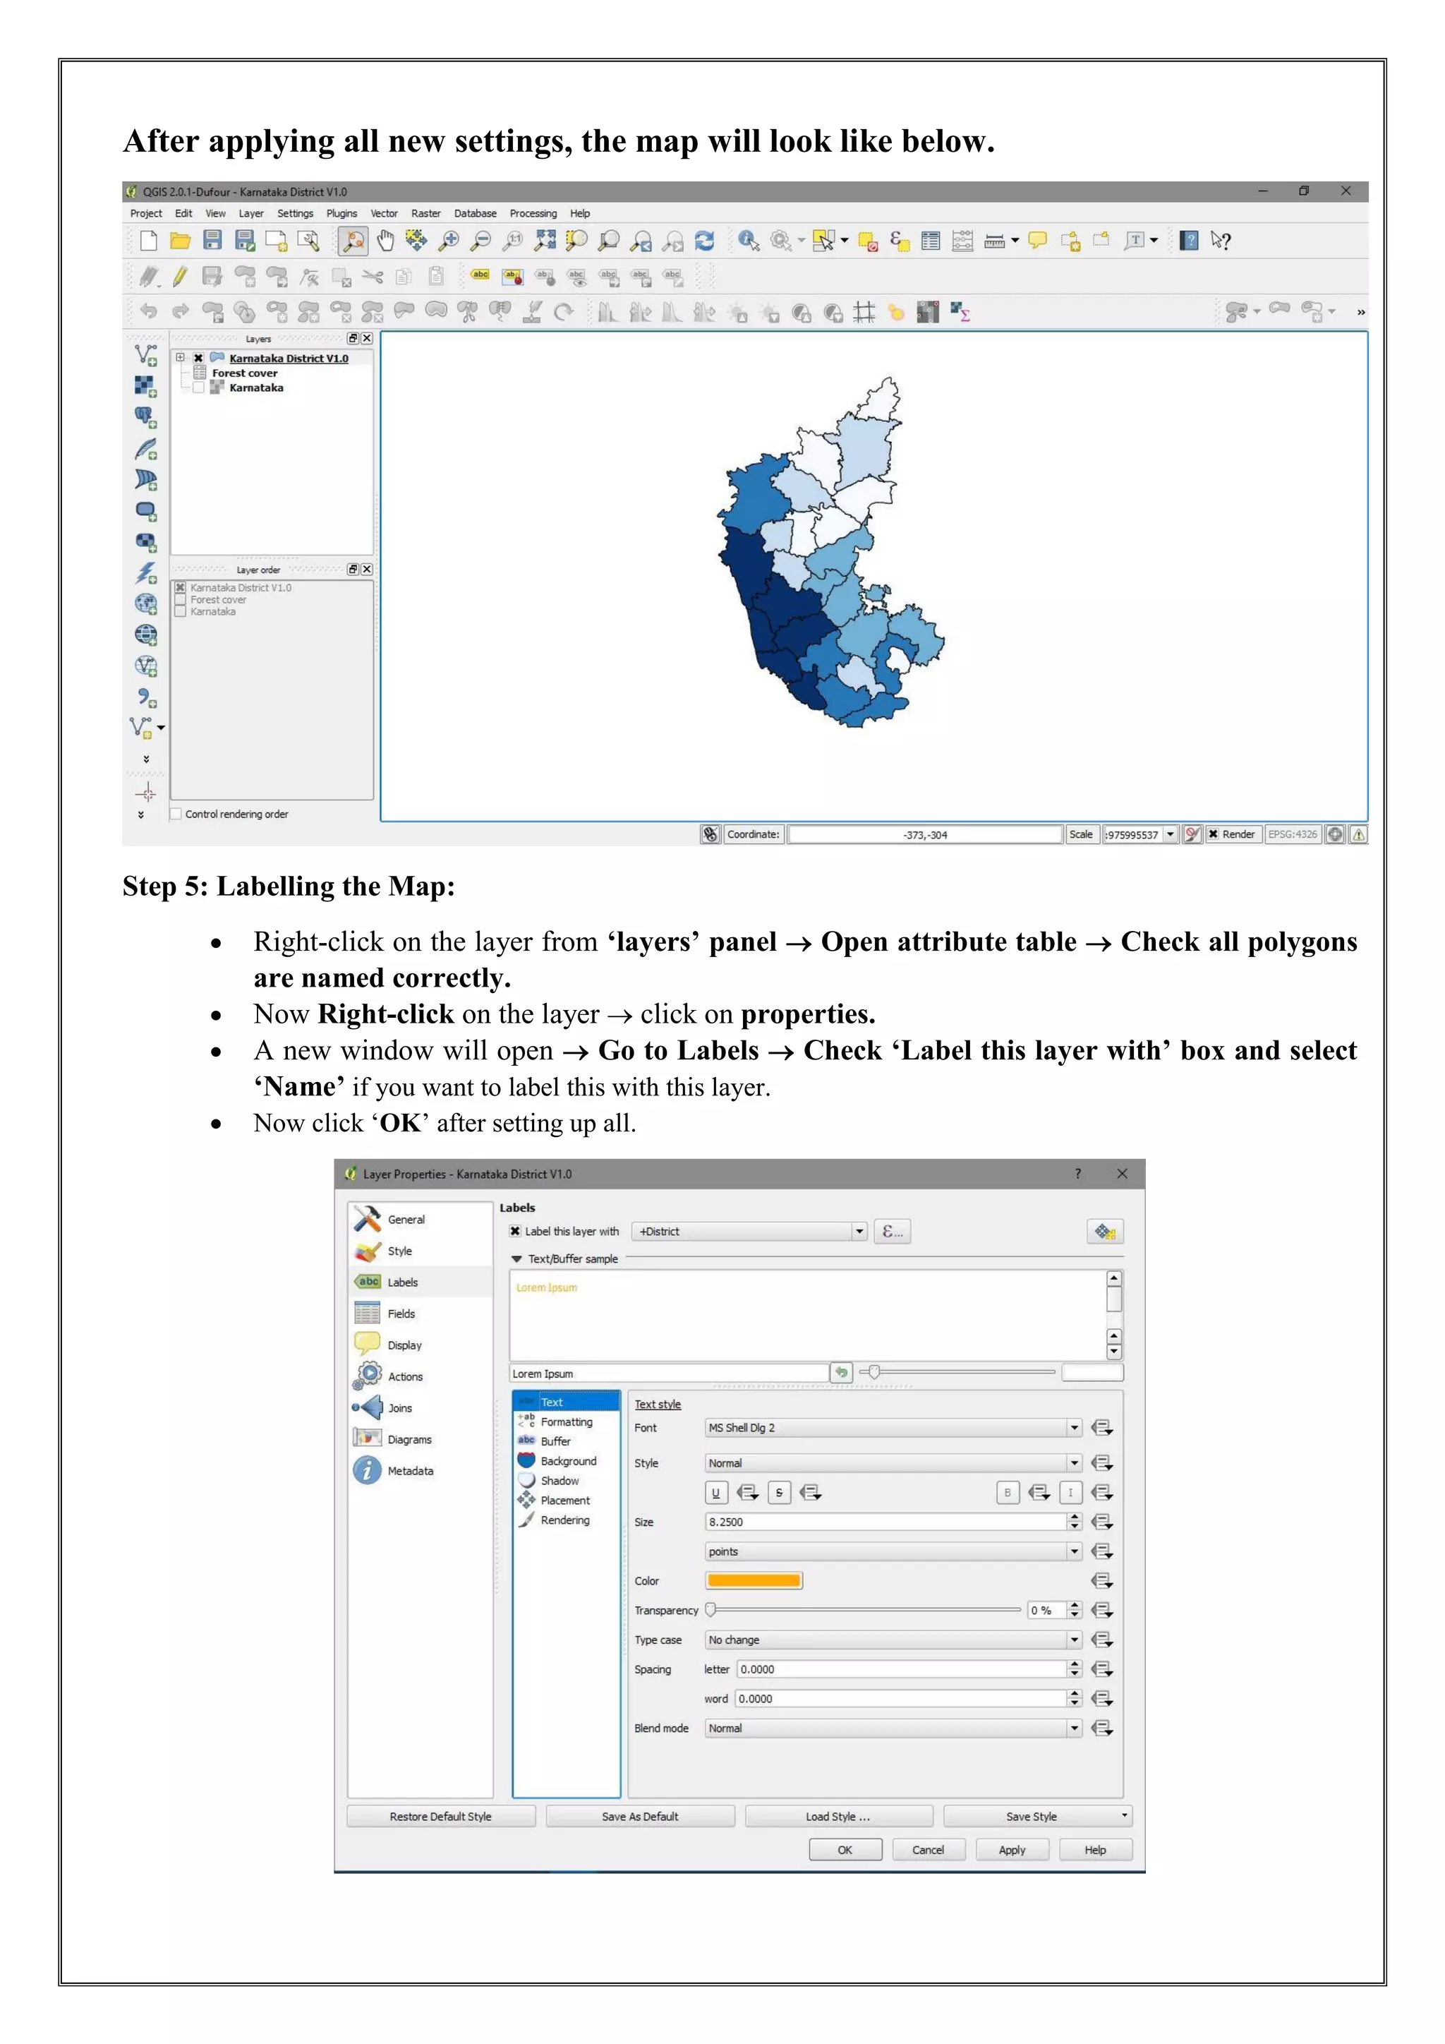Open the Scale dropdown in status bar

1171,834
